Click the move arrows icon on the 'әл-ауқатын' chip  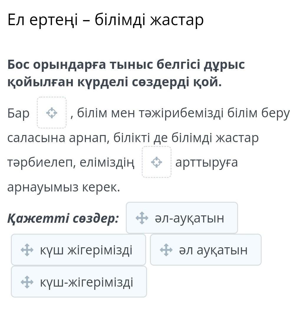coord(142,218)
